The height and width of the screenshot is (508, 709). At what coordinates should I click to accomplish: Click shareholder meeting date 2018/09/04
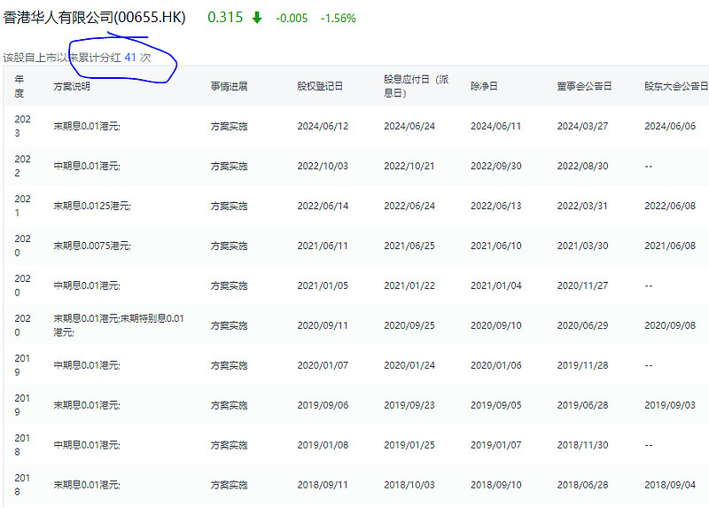670,484
